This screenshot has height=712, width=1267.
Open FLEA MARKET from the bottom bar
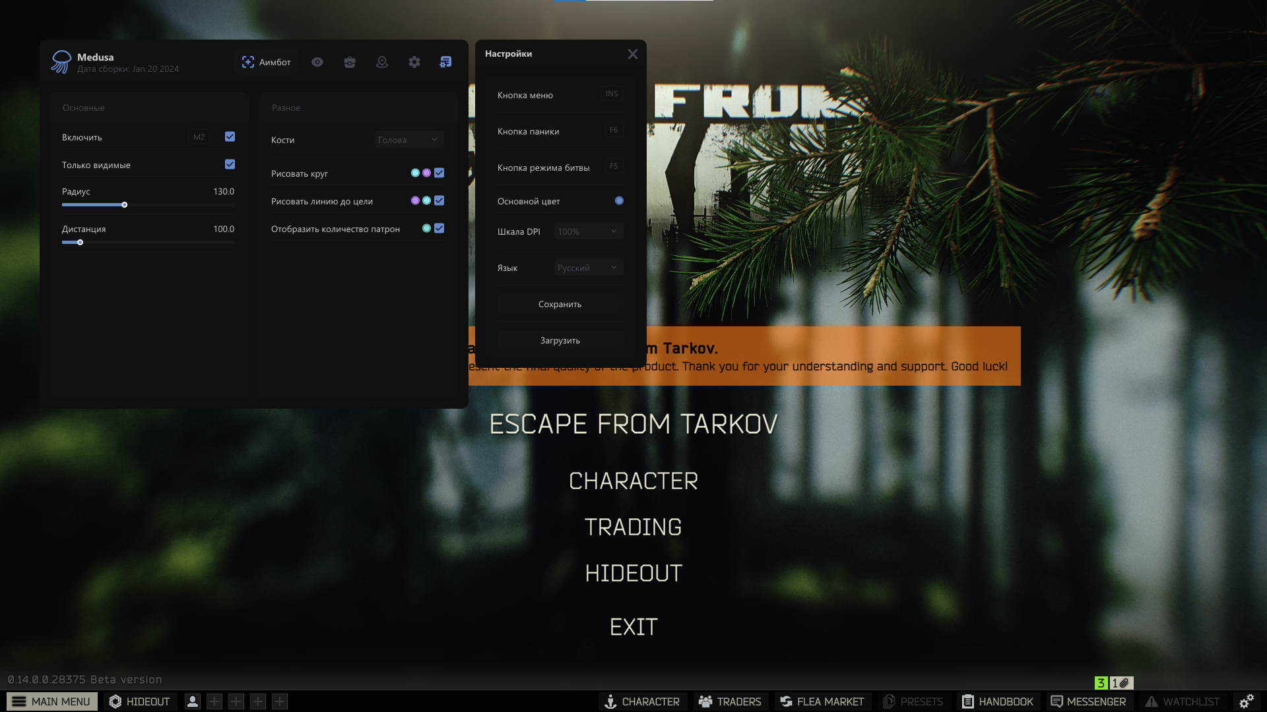[x=822, y=701]
